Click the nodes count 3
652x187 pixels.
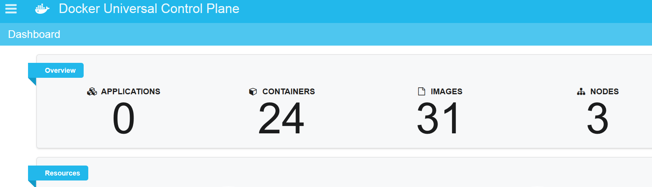click(x=598, y=118)
